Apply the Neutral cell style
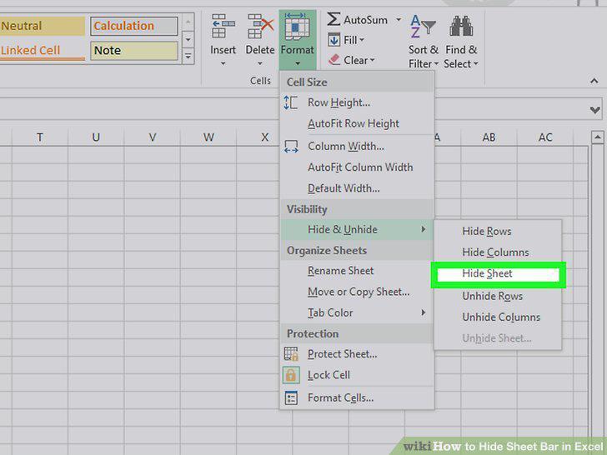The image size is (607, 455). coord(43,26)
